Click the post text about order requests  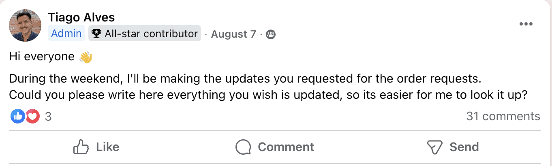[x=244, y=79]
